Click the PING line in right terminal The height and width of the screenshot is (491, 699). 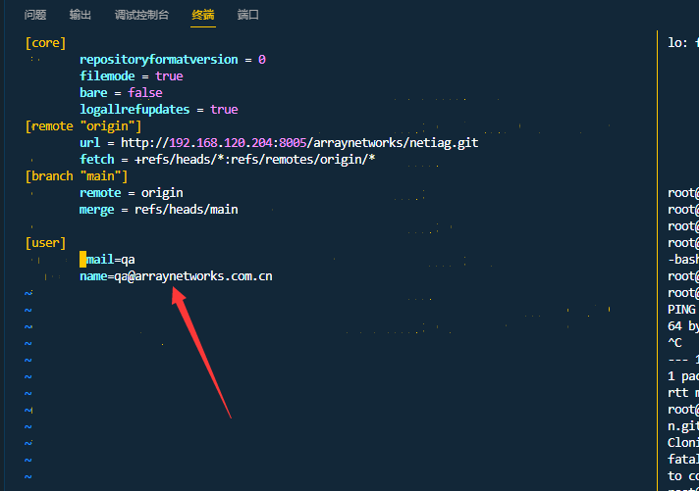[682, 310]
